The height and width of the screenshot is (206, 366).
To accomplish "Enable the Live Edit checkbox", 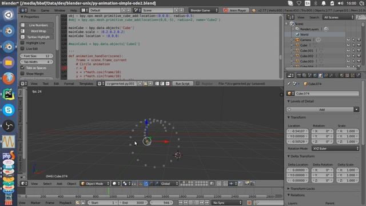I will [x=22, y=49].
